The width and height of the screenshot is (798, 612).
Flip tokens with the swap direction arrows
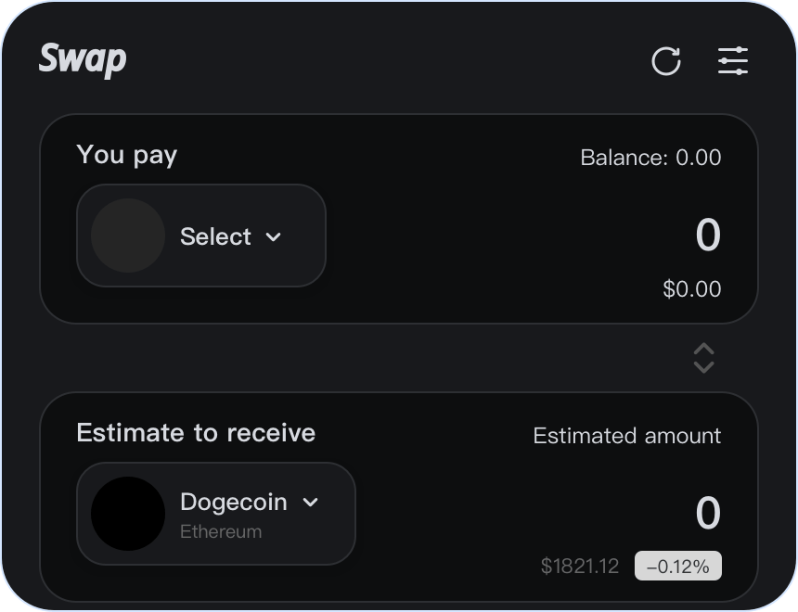(704, 358)
